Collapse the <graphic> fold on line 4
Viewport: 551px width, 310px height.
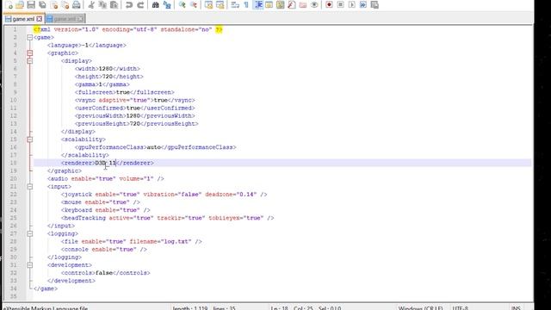tap(30, 53)
